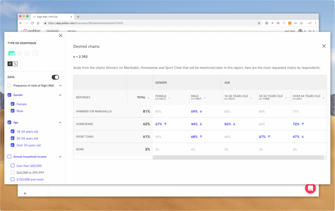Go back in browser history

click(x=21, y=23)
